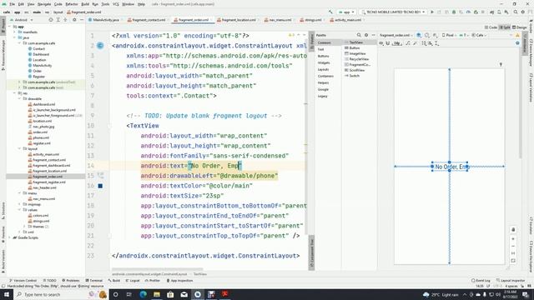This screenshot has width=534, height=300.
Task: Open the Logcat tool window
Action: point(133,281)
